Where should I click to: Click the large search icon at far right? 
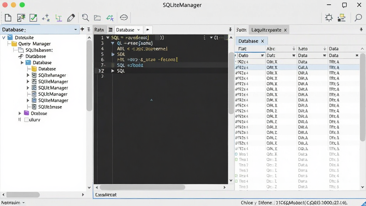click(x=358, y=18)
